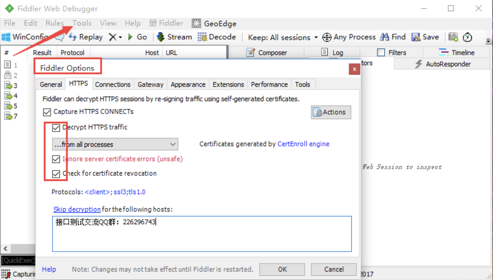Uncheck Capture HTTPS CONNECTs checkbox
The height and width of the screenshot is (280, 493).
pyautogui.click(x=47, y=112)
